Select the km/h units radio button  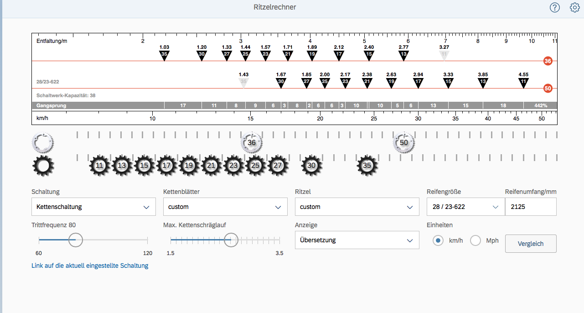pyautogui.click(x=438, y=240)
